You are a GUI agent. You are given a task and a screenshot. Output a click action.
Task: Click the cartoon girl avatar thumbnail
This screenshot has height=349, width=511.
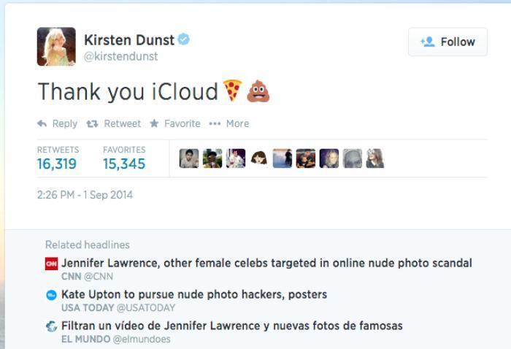coord(259,158)
